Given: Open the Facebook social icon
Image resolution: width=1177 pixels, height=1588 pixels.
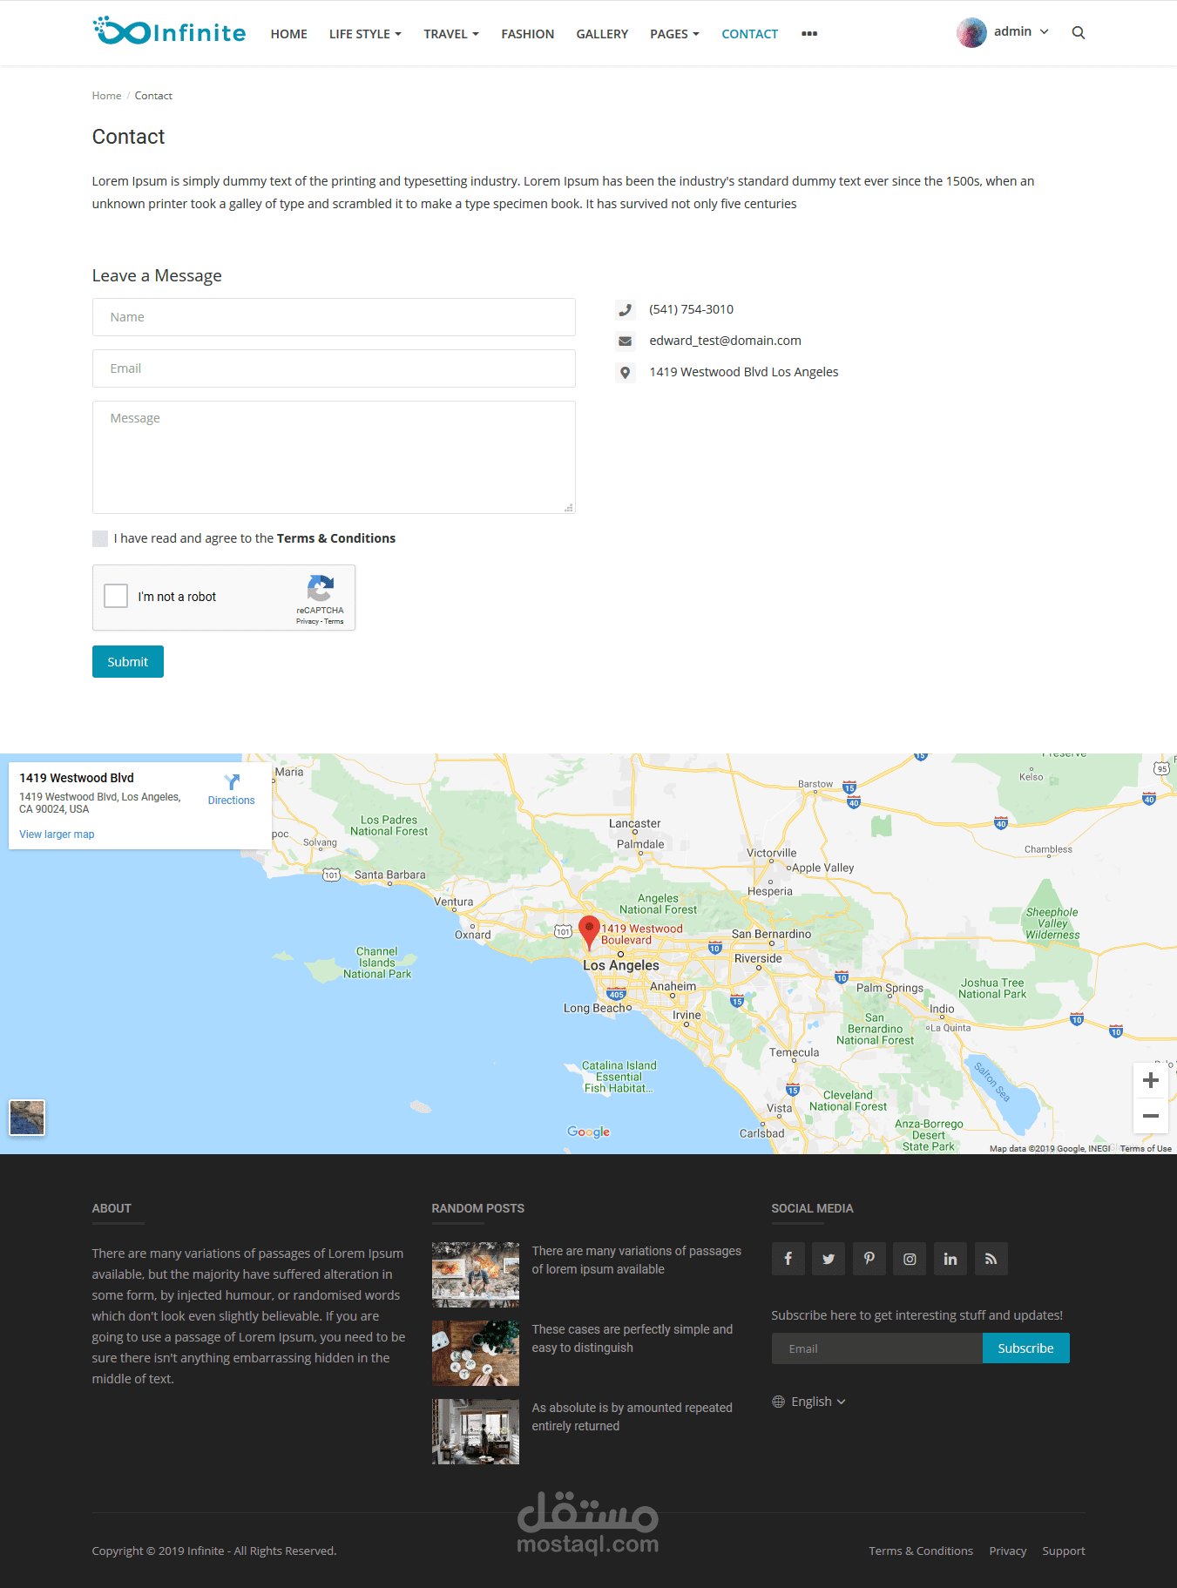Looking at the screenshot, I should click(788, 1259).
